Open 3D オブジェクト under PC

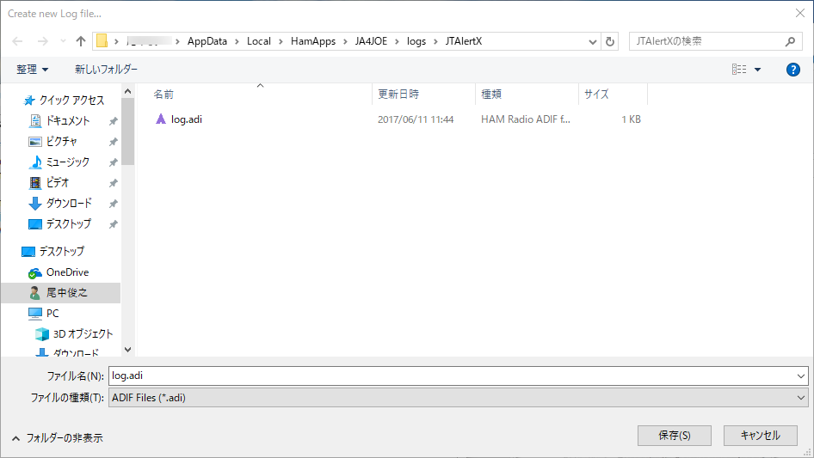click(x=83, y=334)
